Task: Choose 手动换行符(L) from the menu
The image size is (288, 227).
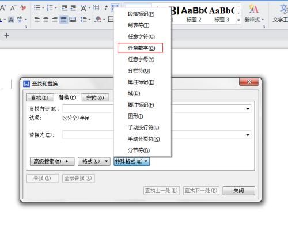Action: (x=143, y=127)
